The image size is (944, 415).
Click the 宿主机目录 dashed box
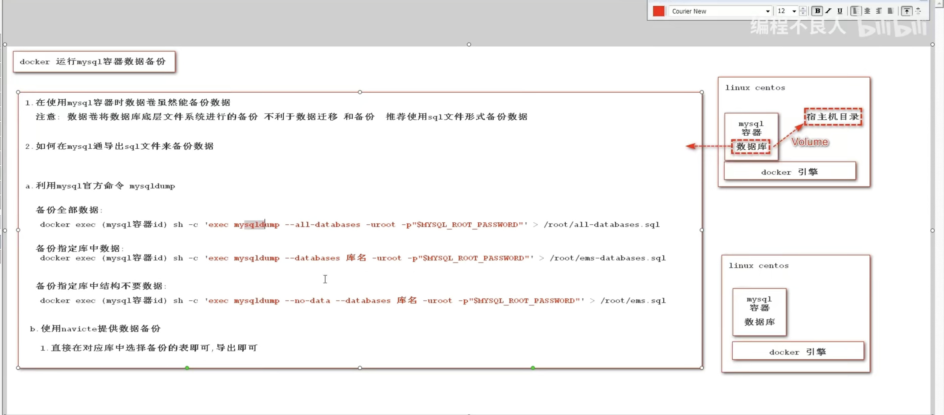[833, 117]
